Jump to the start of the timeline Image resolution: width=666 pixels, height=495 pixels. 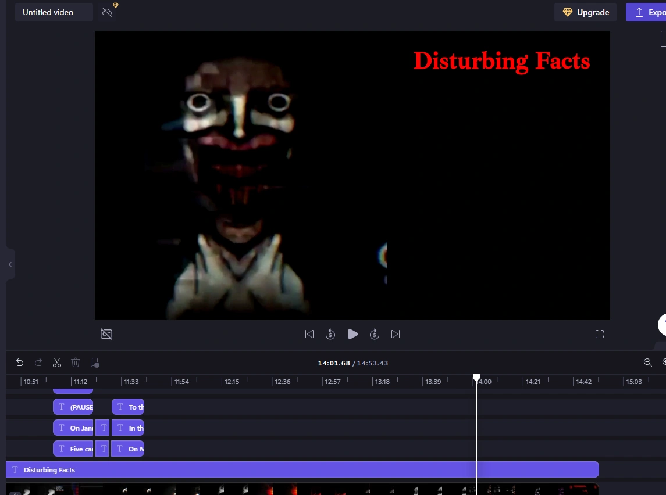pos(309,334)
